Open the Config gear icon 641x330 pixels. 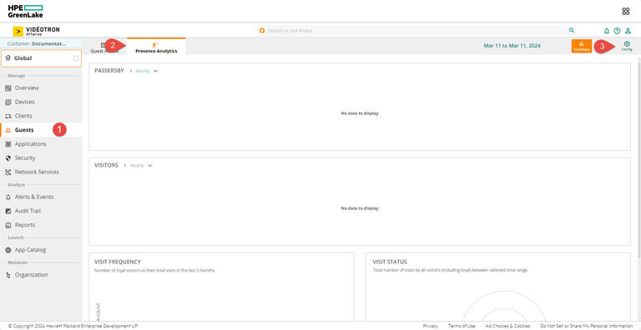point(627,46)
